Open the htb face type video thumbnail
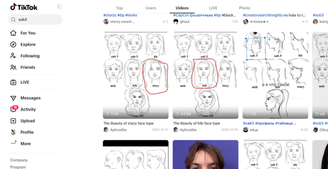 tap(205, 75)
